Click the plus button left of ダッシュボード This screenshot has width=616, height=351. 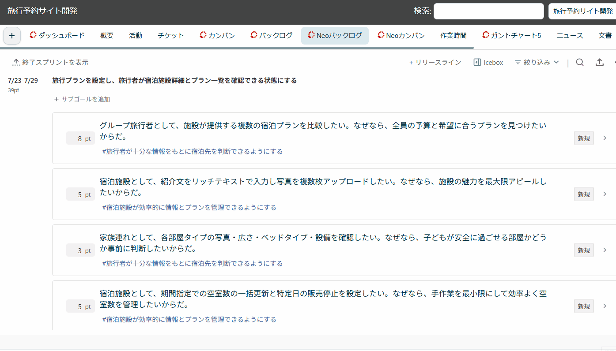[12, 36]
